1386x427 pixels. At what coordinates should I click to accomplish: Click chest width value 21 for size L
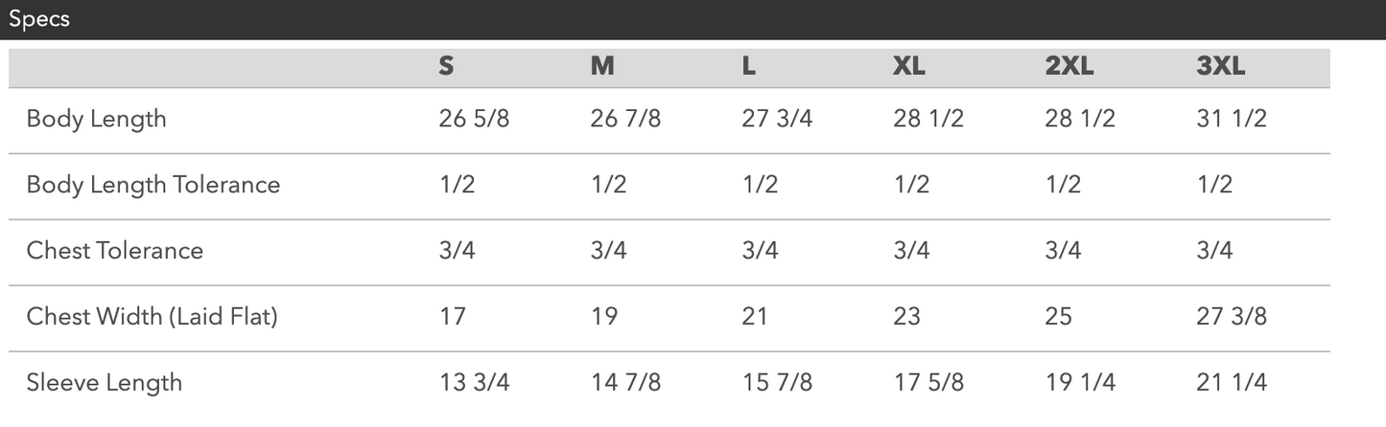[755, 317]
